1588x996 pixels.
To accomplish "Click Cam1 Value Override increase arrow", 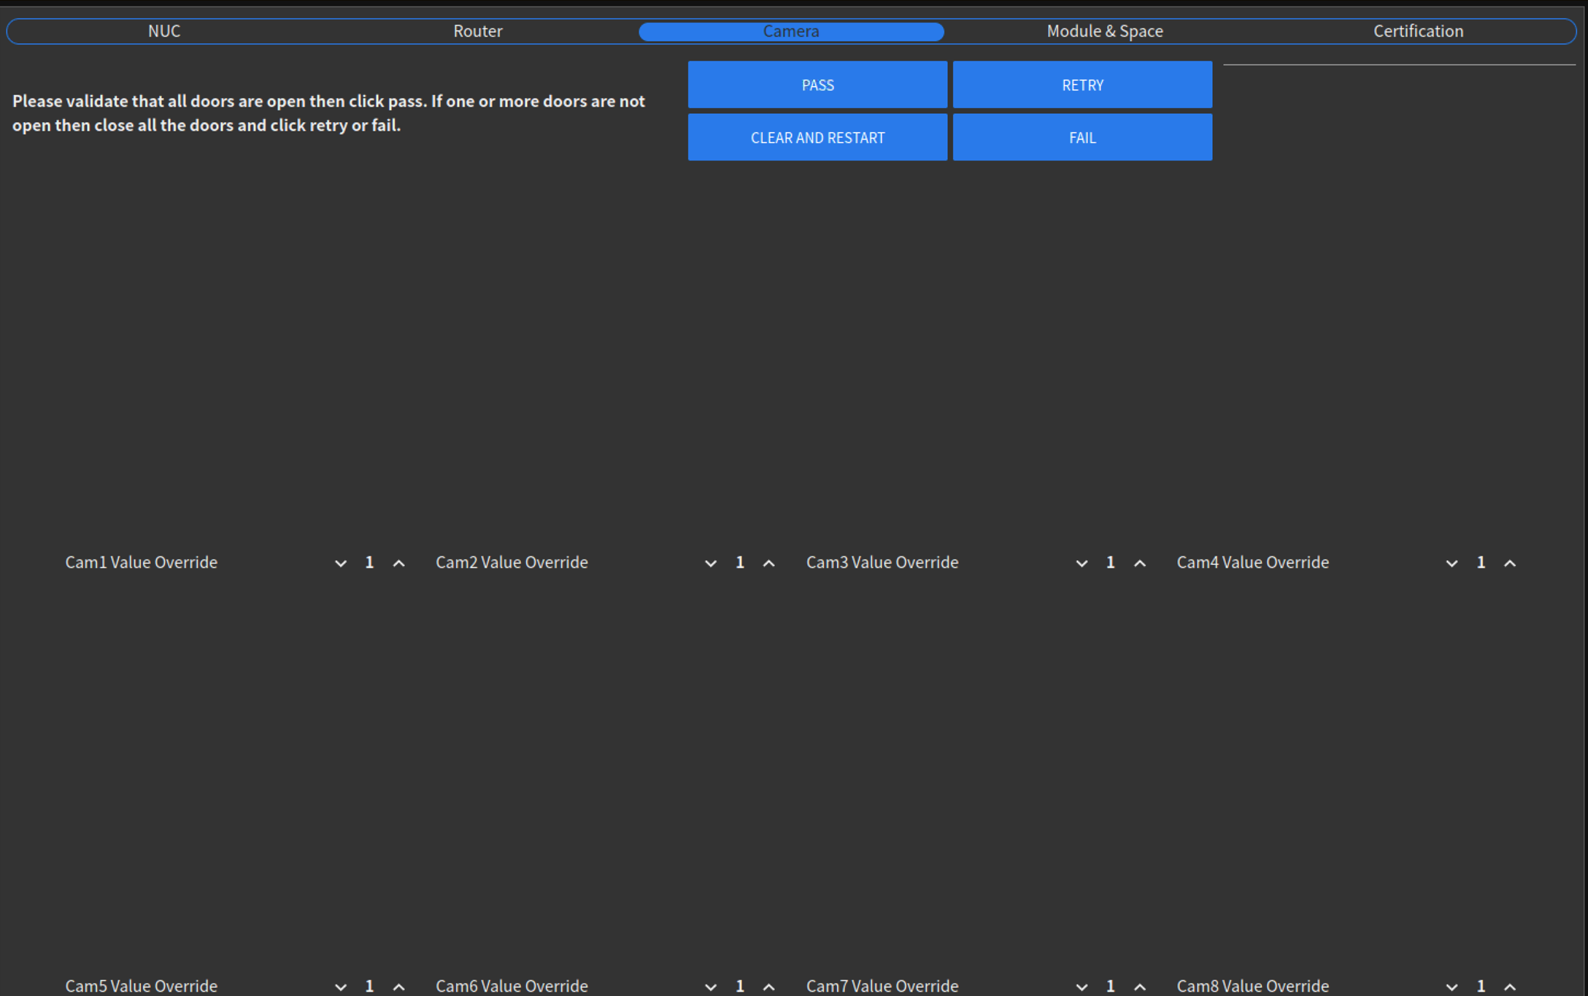I will point(398,563).
